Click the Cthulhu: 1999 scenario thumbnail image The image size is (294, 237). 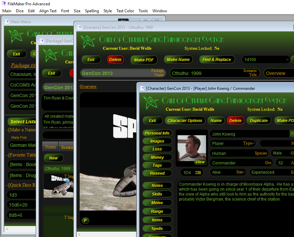tap(59, 186)
